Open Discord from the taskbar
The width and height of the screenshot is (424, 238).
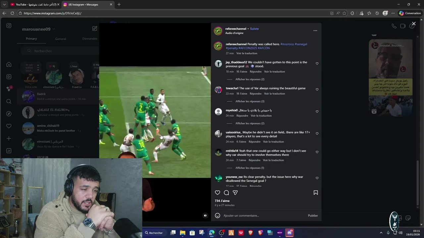coord(290,233)
